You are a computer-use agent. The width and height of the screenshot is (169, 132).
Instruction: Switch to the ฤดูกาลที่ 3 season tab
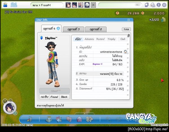[74, 29]
